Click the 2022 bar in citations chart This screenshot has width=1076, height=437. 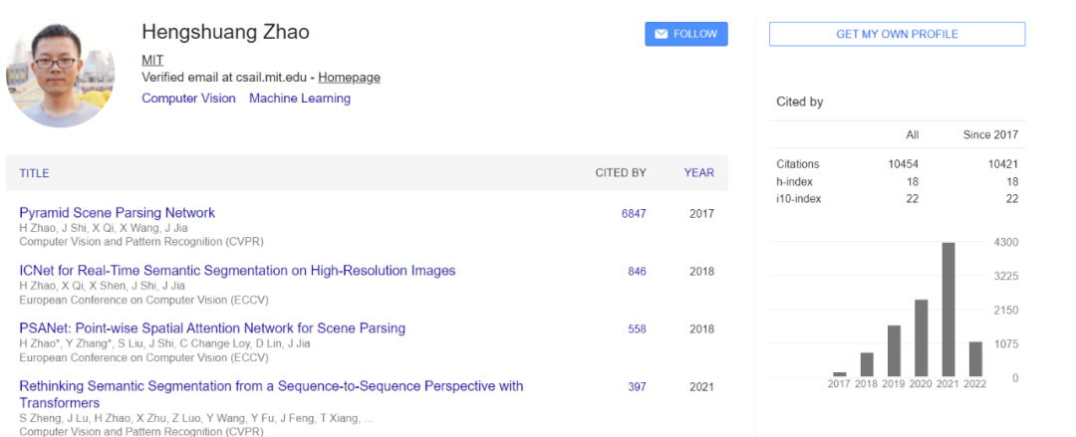pyautogui.click(x=975, y=359)
